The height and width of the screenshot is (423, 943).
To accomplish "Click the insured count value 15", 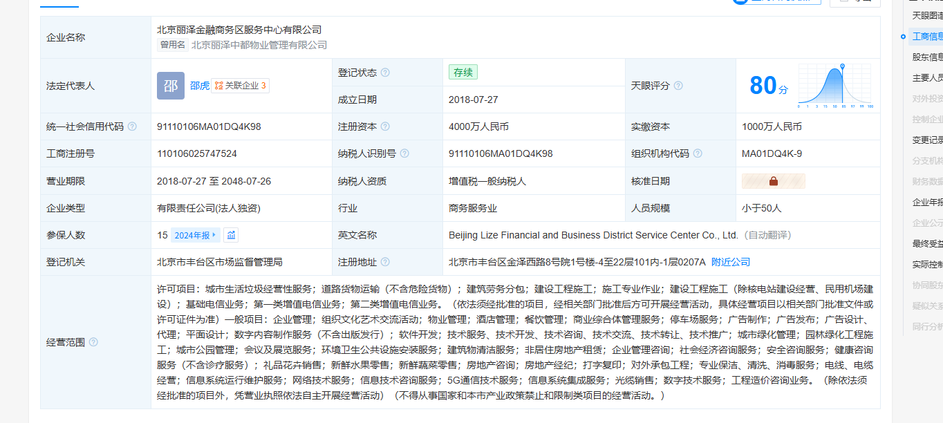I will (162, 235).
